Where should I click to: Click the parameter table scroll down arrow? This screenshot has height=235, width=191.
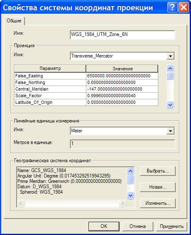tap(170, 105)
